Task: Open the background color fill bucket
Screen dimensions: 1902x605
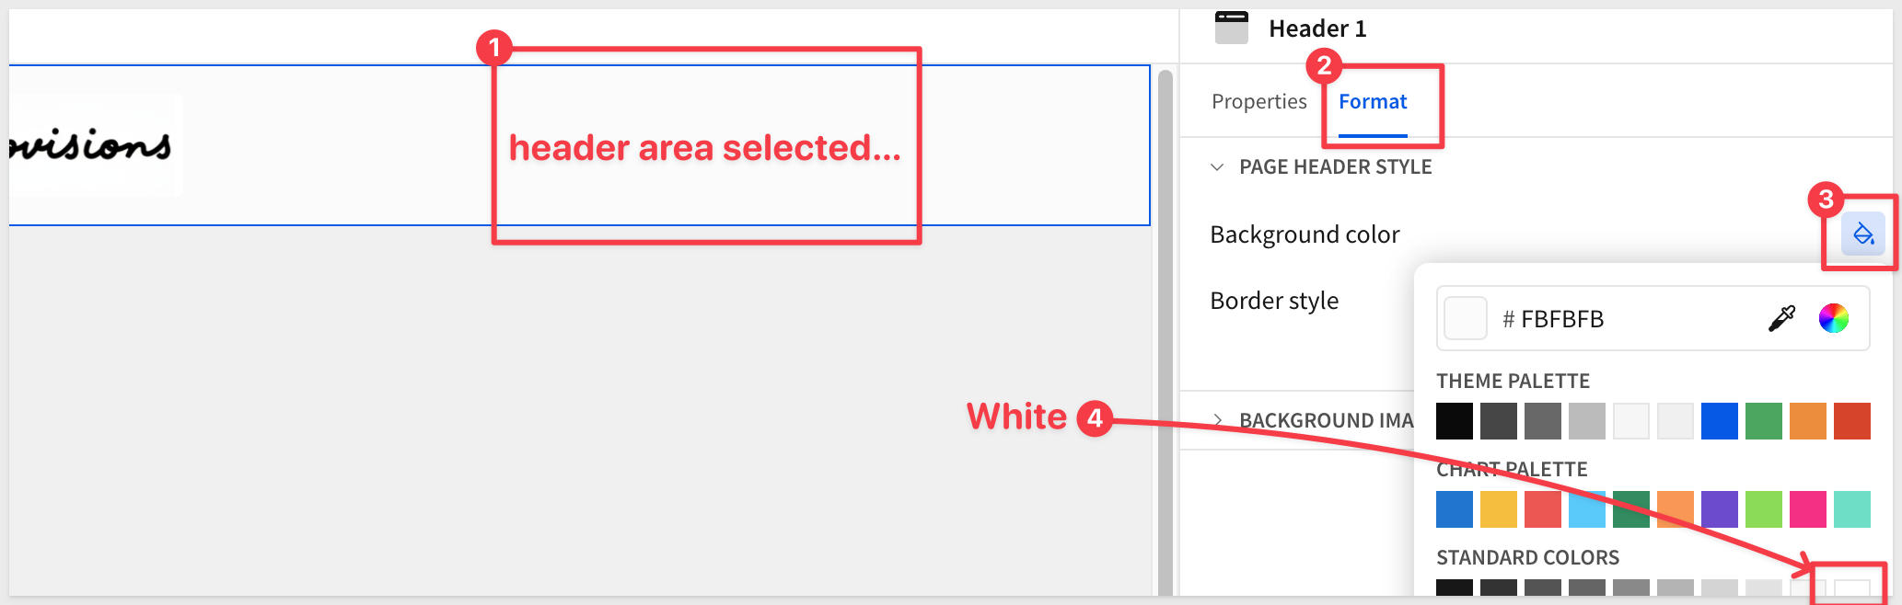Action: pyautogui.click(x=1862, y=234)
